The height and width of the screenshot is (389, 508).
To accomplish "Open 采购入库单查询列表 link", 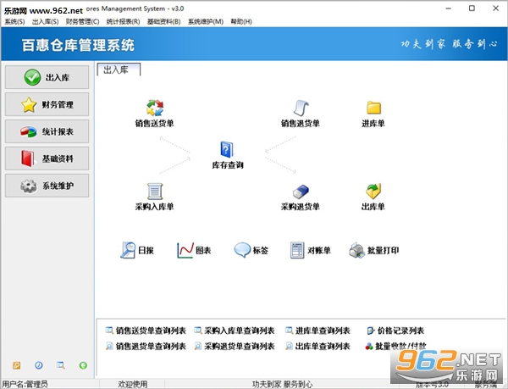I will (x=235, y=331).
